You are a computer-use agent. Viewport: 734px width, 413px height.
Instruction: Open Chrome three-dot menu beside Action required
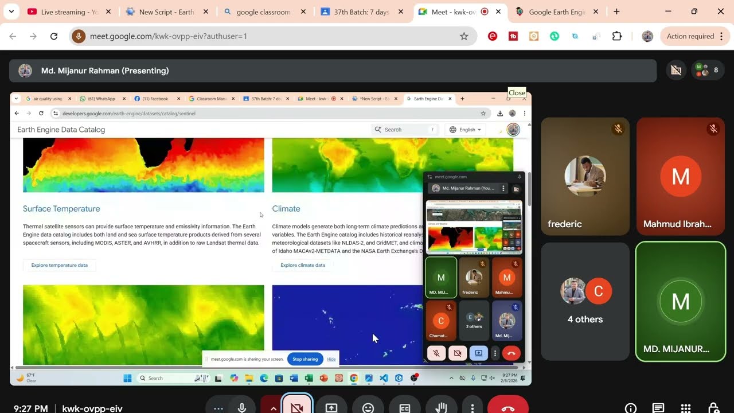721,36
